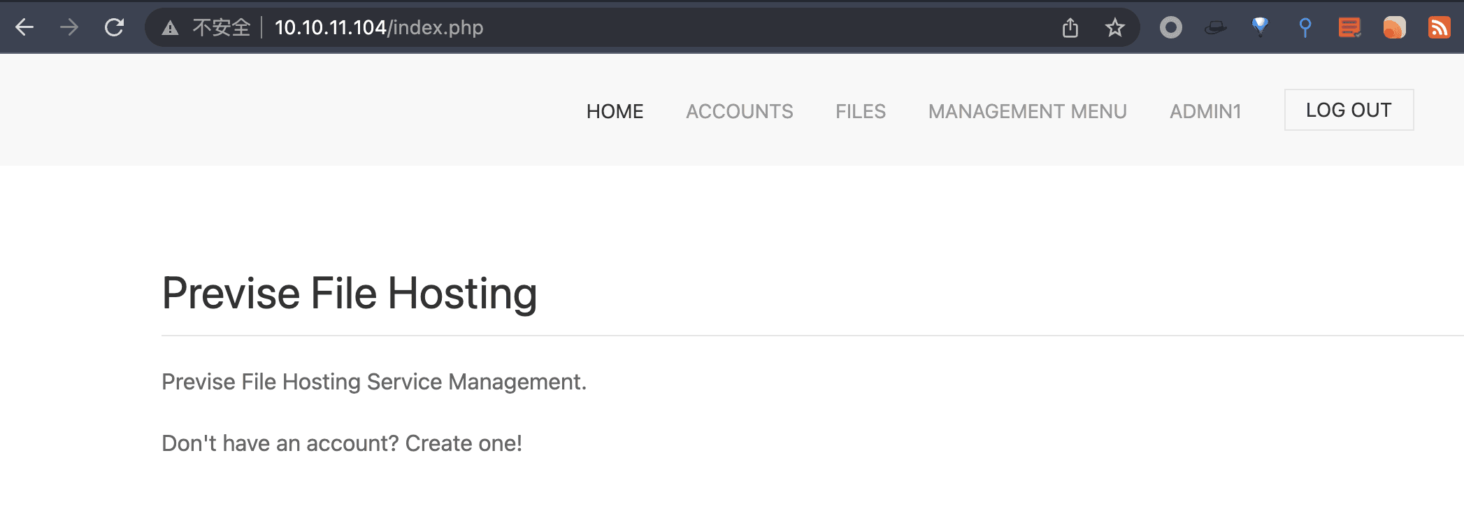
Task: Click the browser forward arrow
Action: pyautogui.click(x=69, y=27)
